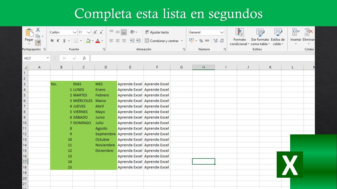Screen dimensions: 337x189
Task: Click the Decrease Decimal icon
Action: click(222, 41)
